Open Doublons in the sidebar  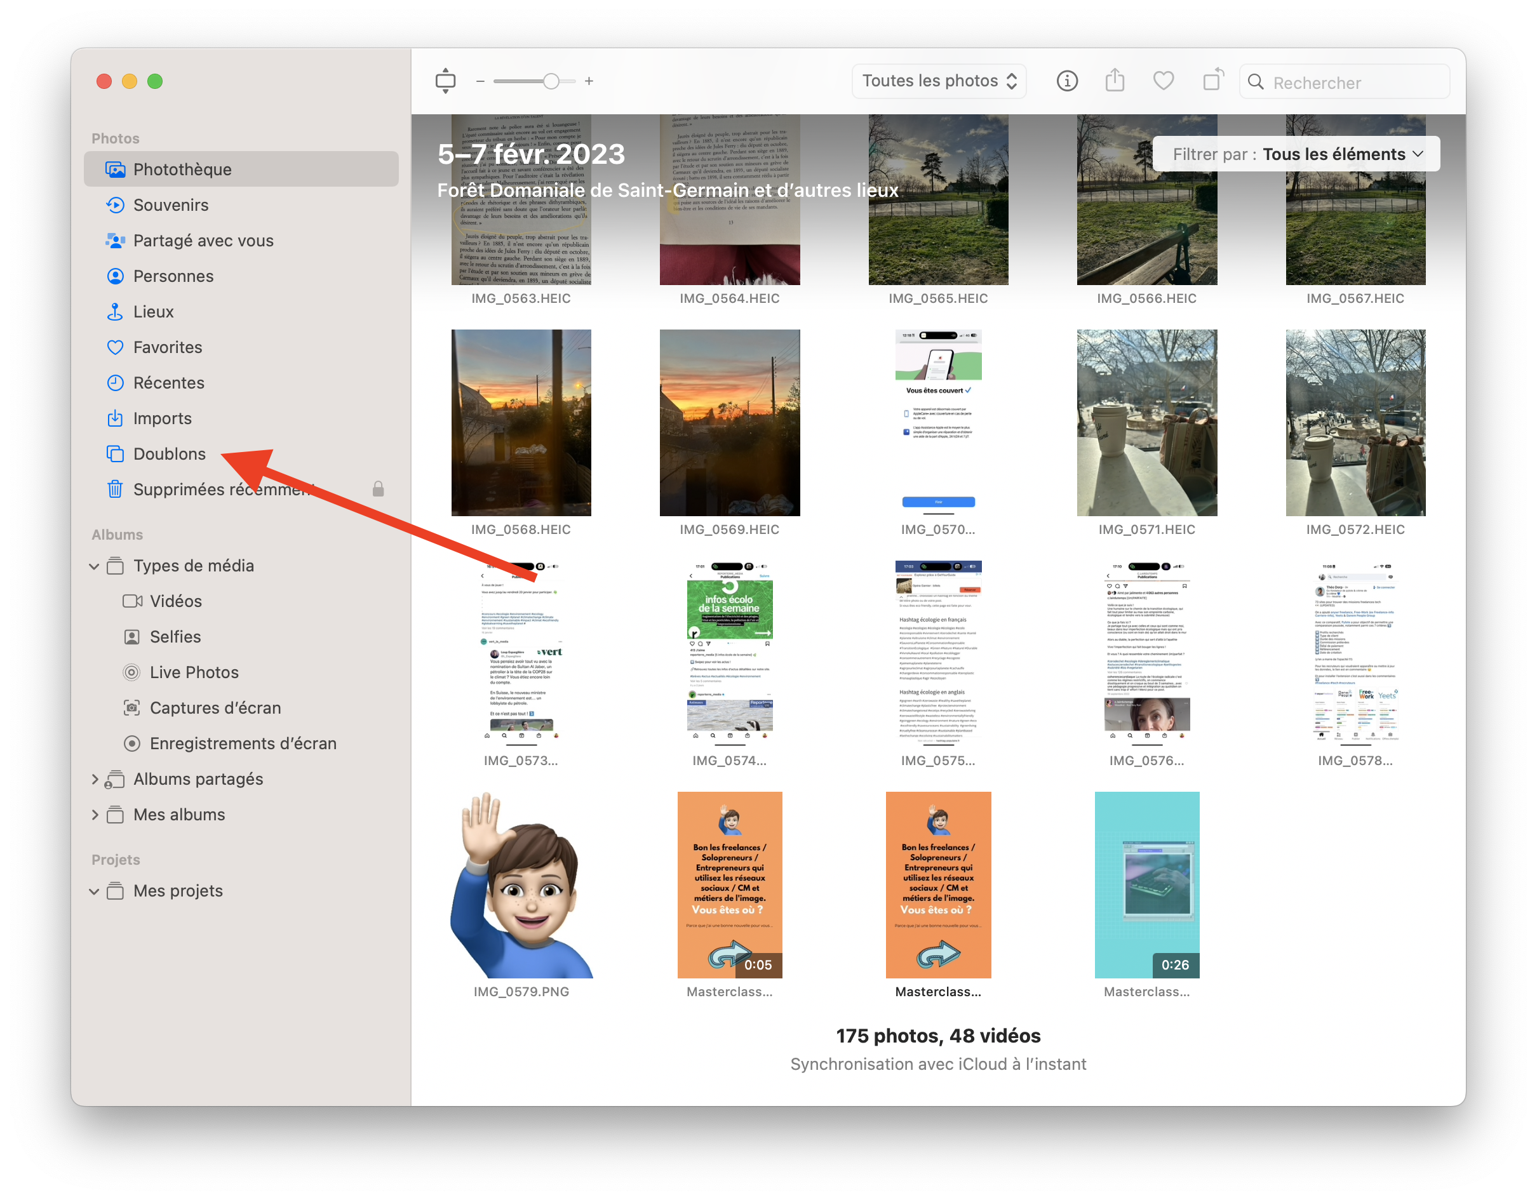170,454
